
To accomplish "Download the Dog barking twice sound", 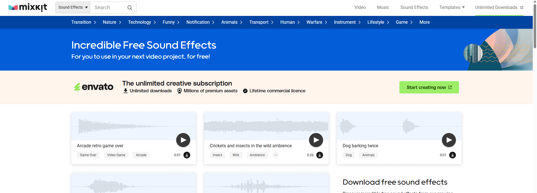I will (453, 155).
